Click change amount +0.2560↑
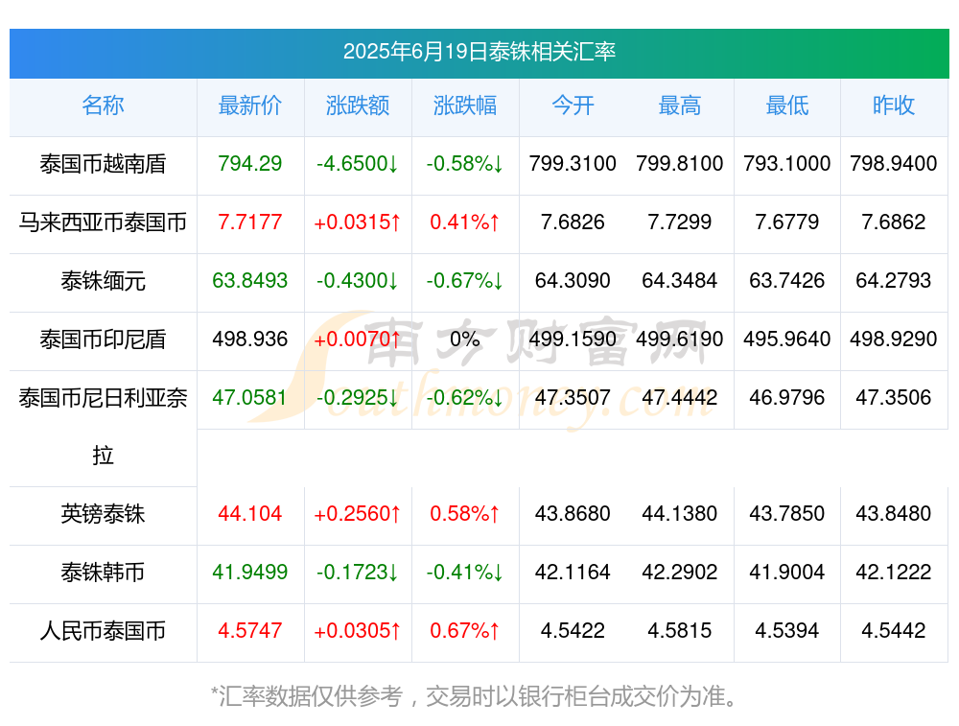The width and height of the screenshot is (959, 726). click(x=358, y=514)
